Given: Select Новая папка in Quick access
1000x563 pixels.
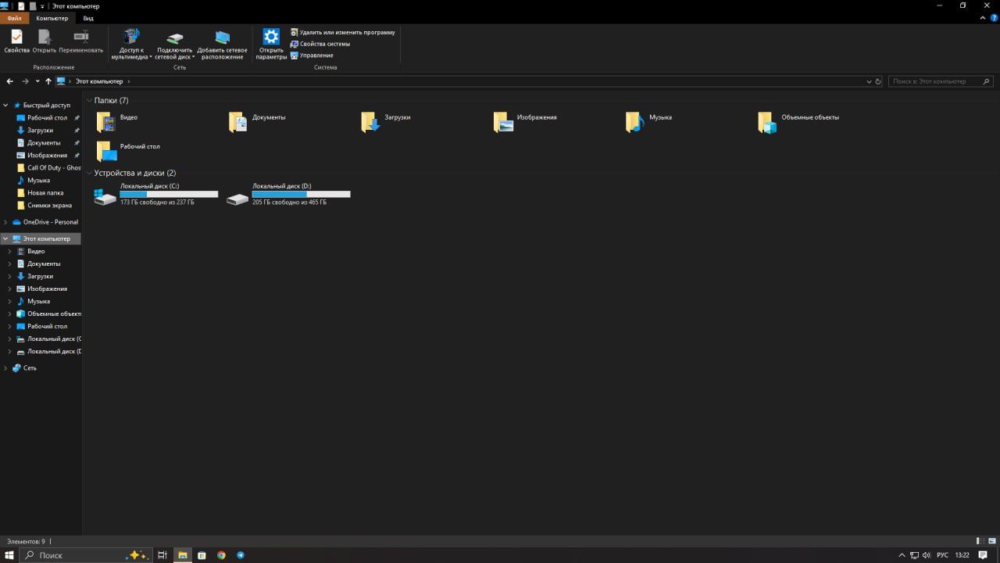Looking at the screenshot, I should pyautogui.click(x=41, y=193).
